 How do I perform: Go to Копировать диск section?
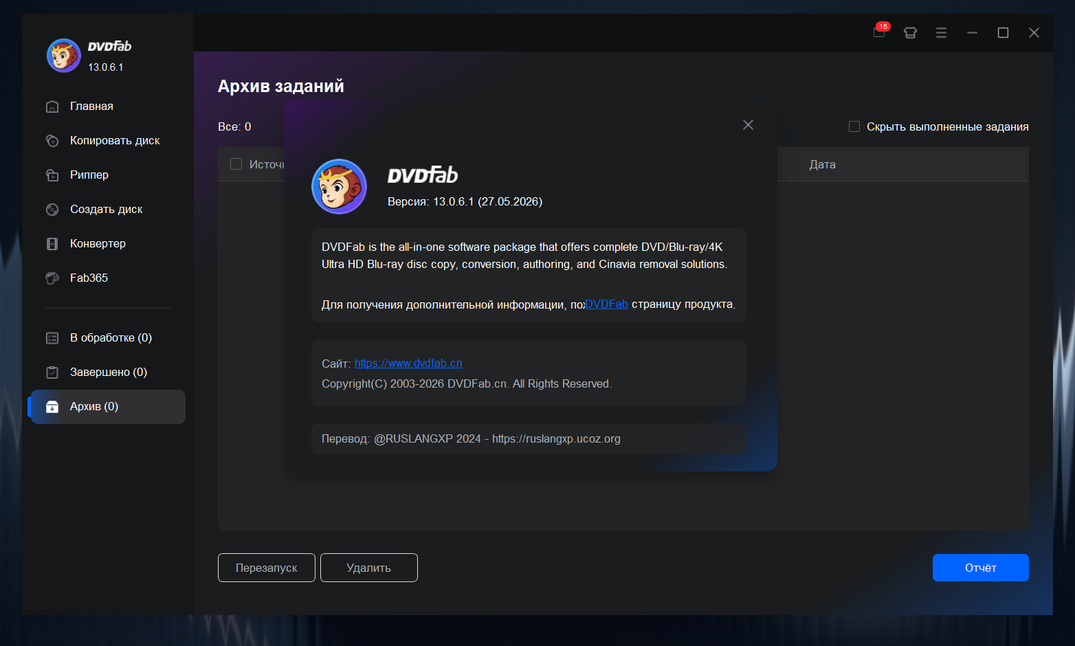[x=115, y=141]
